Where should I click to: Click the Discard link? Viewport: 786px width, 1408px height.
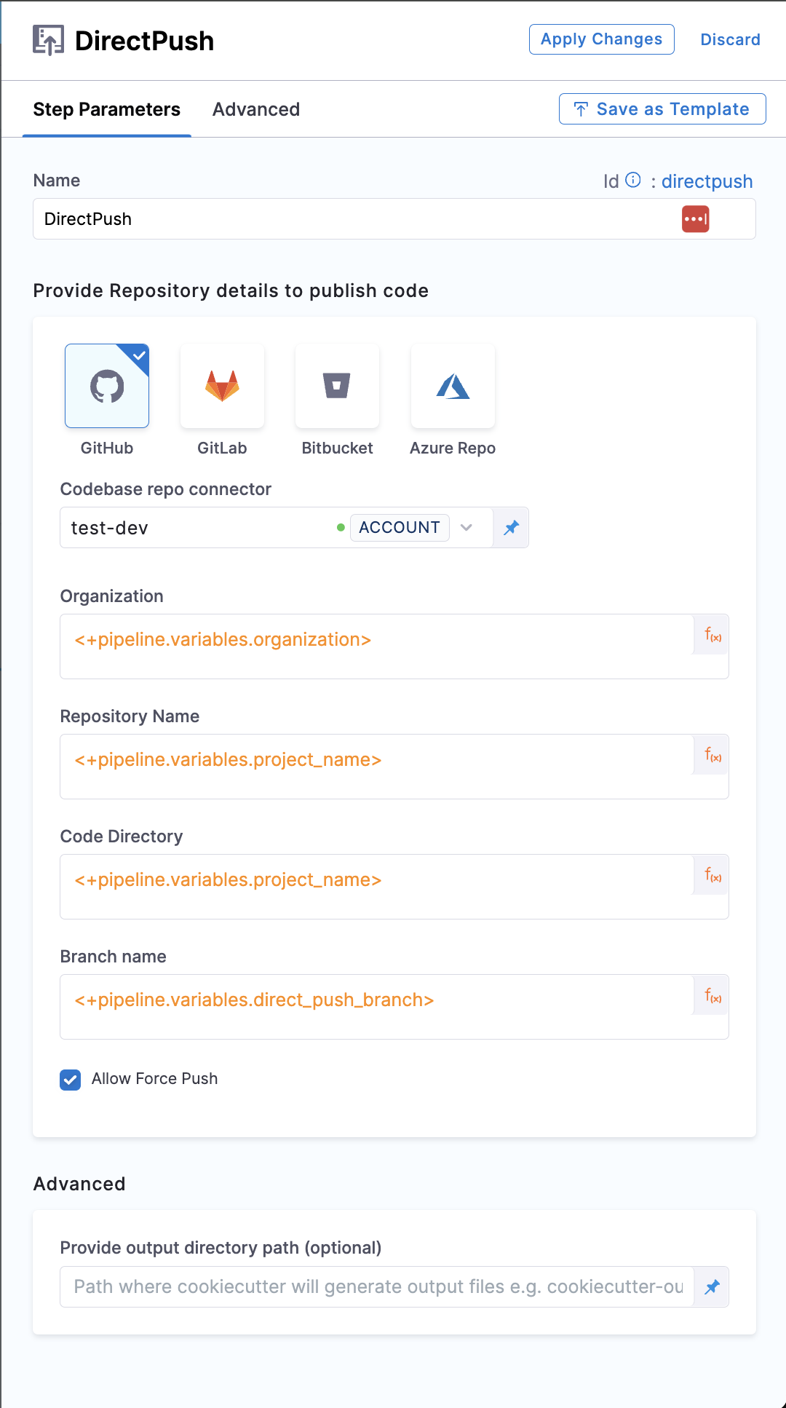pos(730,39)
